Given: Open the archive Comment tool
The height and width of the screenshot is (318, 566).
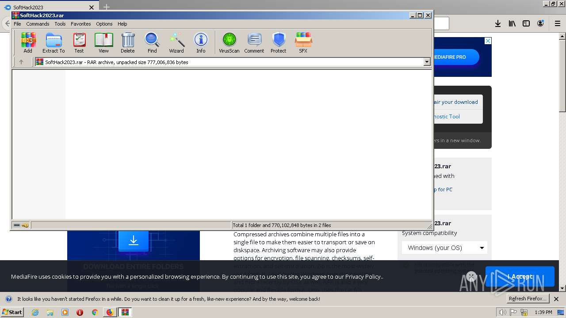Looking at the screenshot, I should click(x=254, y=43).
